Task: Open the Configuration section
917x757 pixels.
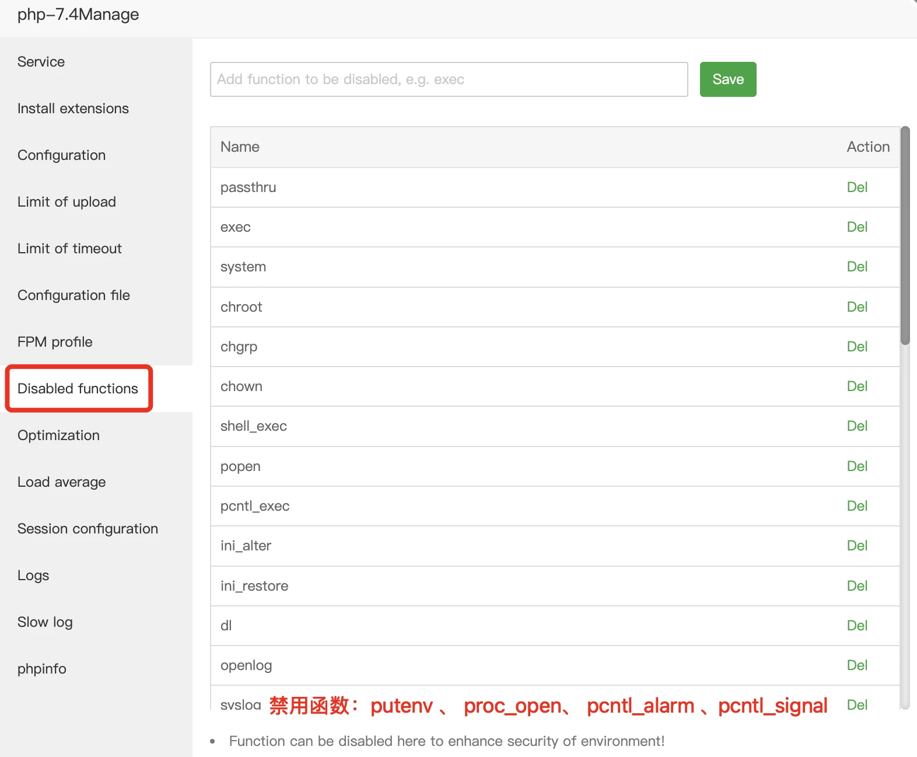Action: click(61, 155)
